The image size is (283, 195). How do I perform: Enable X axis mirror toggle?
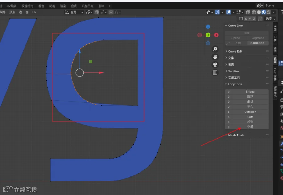[246, 19]
